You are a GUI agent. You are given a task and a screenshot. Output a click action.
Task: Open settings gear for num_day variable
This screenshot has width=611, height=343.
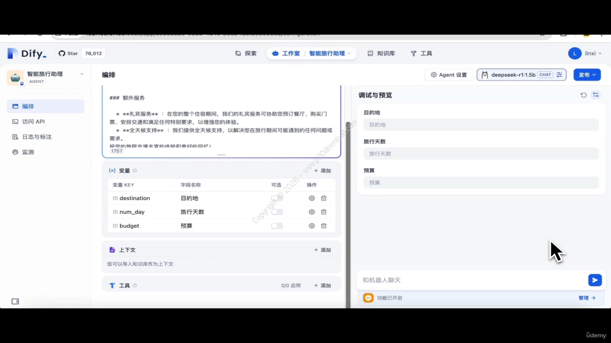[312, 212]
